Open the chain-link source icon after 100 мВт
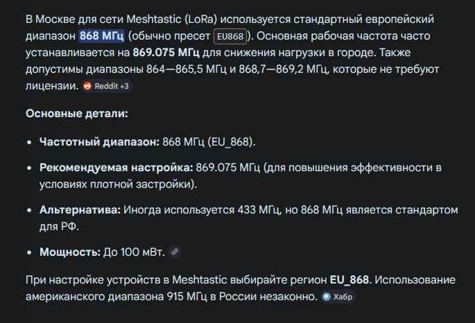475x323 pixels. pyautogui.click(x=175, y=252)
